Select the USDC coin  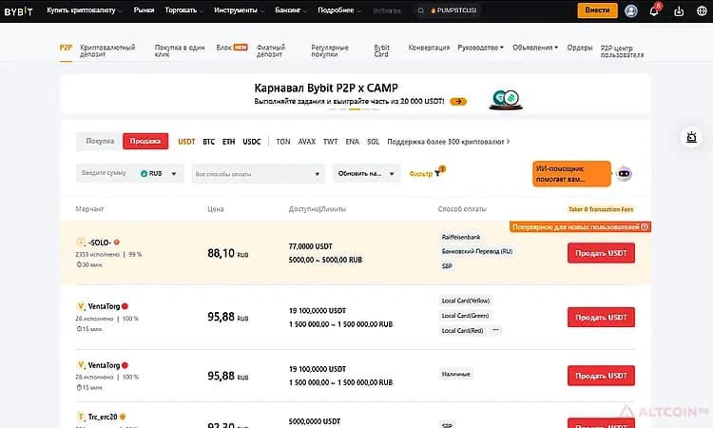click(x=252, y=142)
